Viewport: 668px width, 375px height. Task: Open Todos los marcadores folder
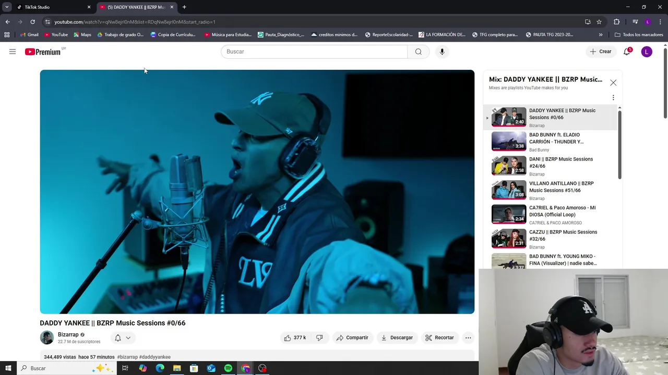click(639, 35)
